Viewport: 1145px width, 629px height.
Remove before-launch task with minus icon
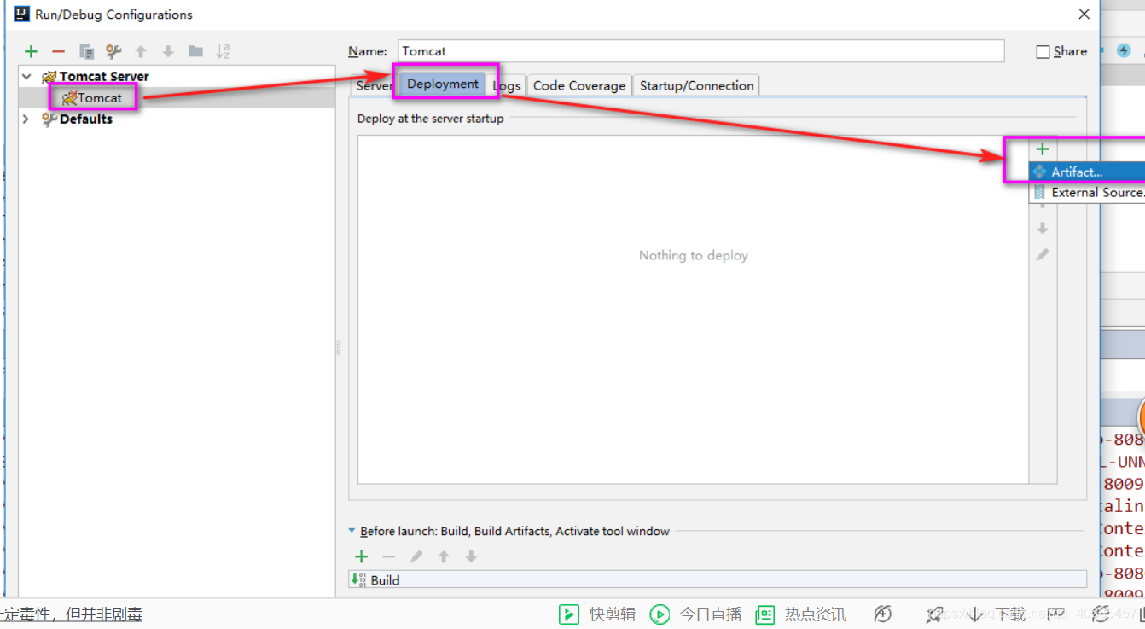[389, 556]
